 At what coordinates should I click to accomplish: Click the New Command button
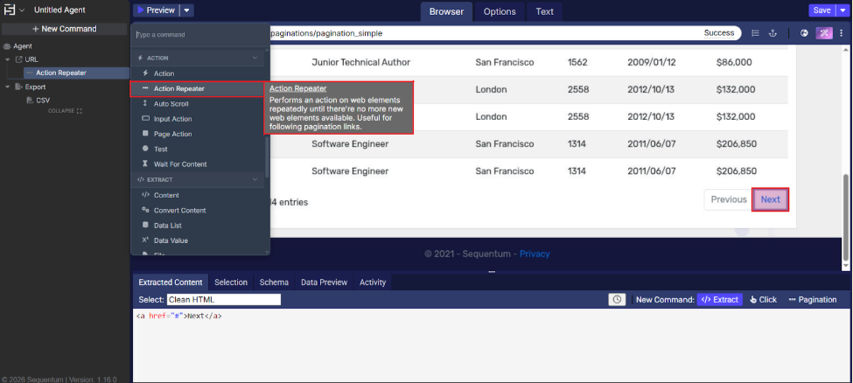(64, 29)
